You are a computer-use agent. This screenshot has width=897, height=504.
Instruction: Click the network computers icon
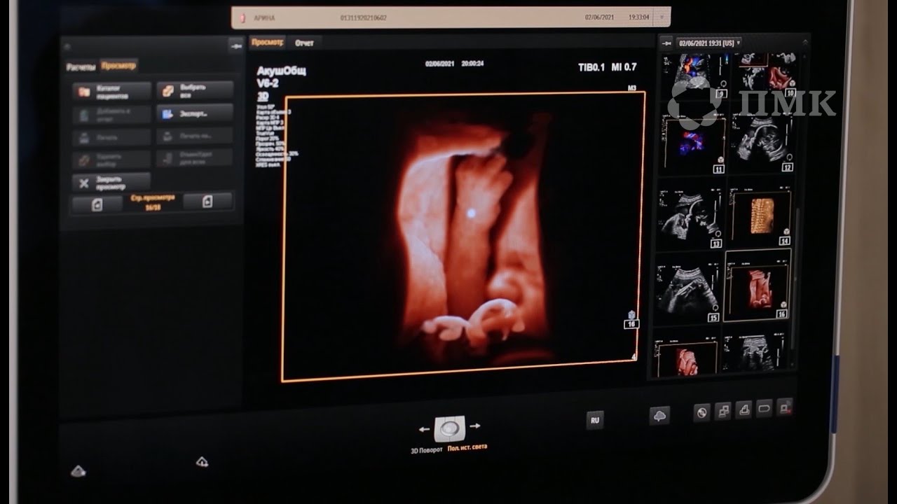click(x=723, y=411)
